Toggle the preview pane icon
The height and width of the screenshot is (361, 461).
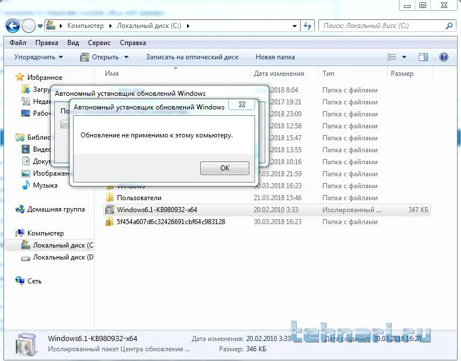point(423,57)
